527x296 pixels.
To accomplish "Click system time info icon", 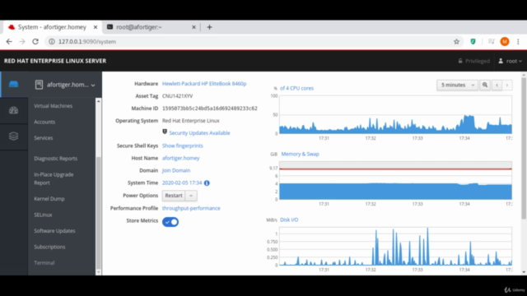I will pos(207,183).
